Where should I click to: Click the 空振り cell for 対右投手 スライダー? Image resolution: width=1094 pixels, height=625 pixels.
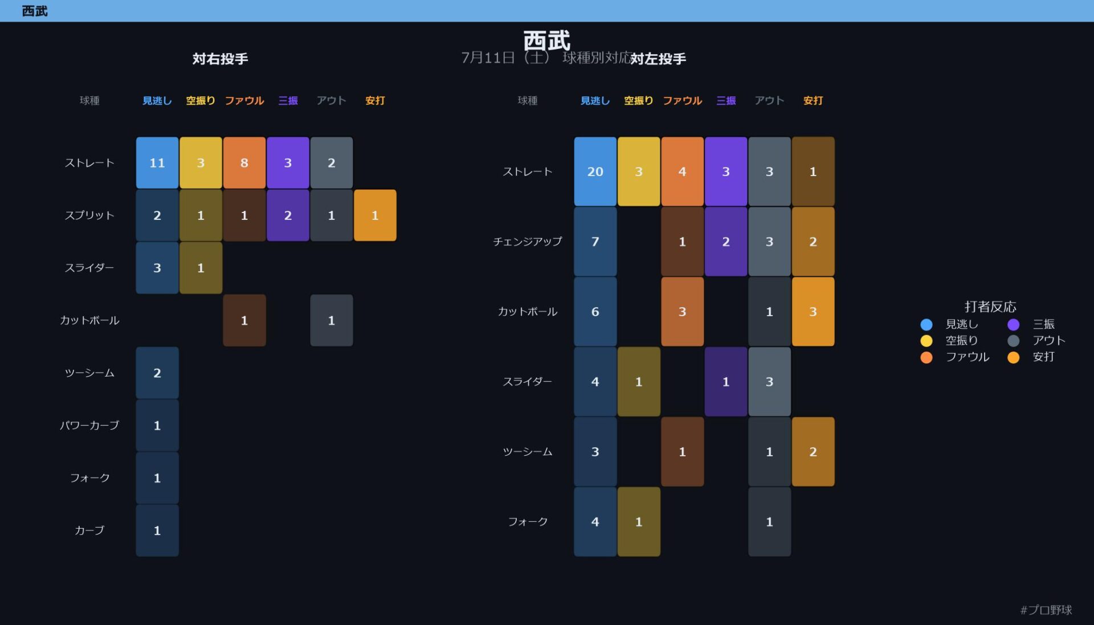(201, 268)
